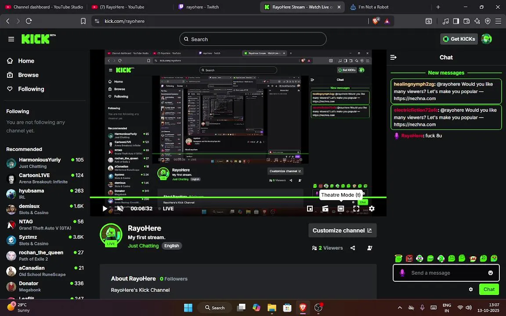This screenshot has height=316, width=506.
Task: Toggle Theatre Mode in player
Action: 341,208
